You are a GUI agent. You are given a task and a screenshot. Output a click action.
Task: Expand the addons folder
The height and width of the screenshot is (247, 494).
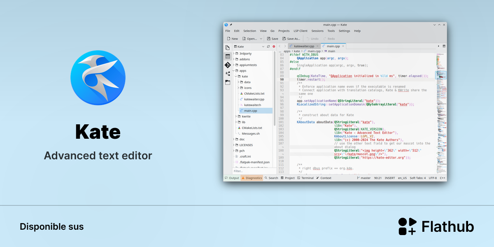pyautogui.click(x=234, y=59)
